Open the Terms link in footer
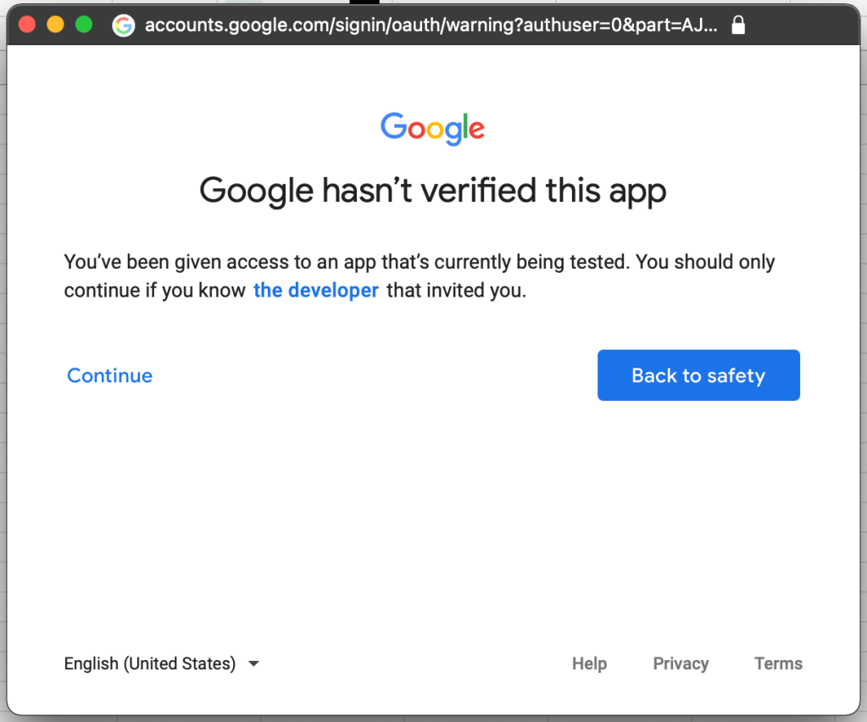The height and width of the screenshot is (722, 867). (778, 664)
